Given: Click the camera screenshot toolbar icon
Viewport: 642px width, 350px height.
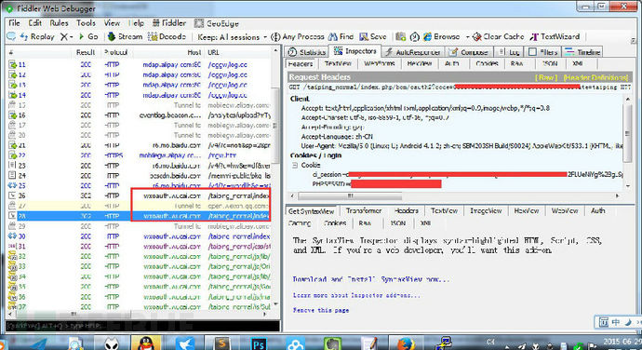Looking at the screenshot, I should tap(400, 36).
